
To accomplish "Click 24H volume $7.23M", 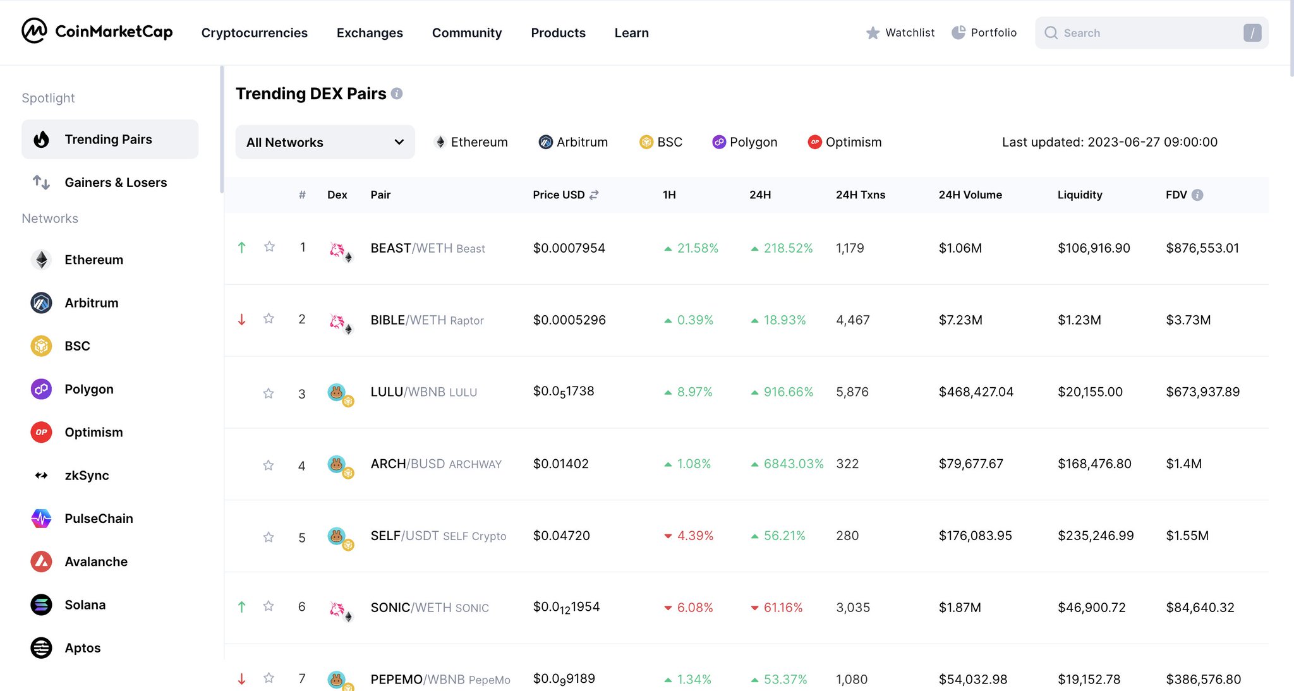I will pos(960,320).
